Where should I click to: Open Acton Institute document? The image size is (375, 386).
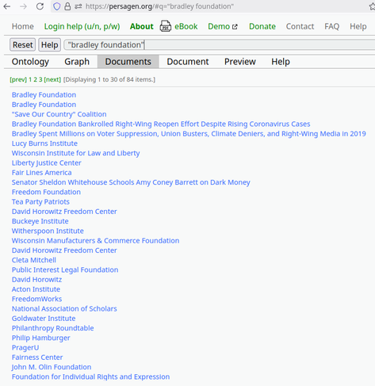click(36, 289)
